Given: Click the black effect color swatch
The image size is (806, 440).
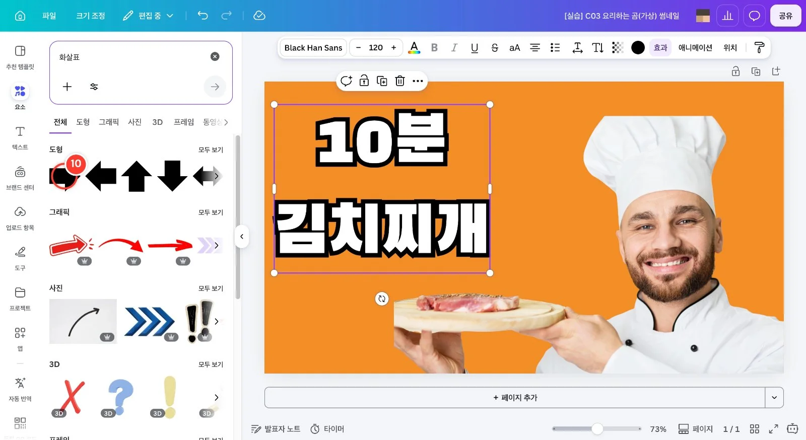Looking at the screenshot, I should tap(638, 48).
